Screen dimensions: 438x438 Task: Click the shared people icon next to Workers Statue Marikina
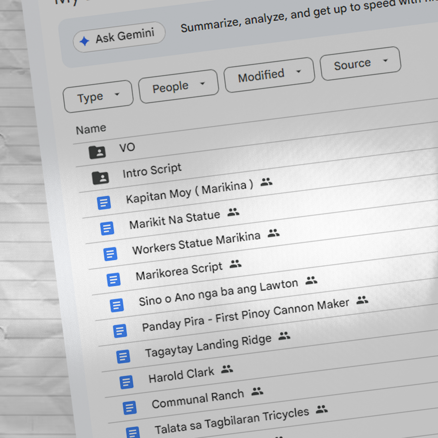pyautogui.click(x=274, y=233)
